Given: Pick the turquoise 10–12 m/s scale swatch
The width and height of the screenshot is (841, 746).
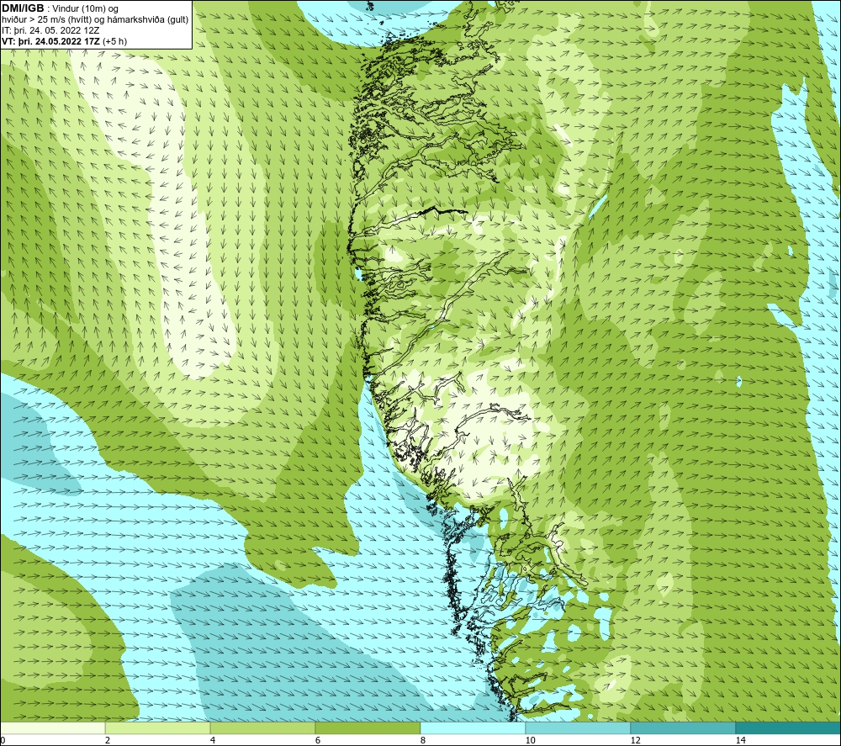Looking at the screenshot, I should pos(579,727).
